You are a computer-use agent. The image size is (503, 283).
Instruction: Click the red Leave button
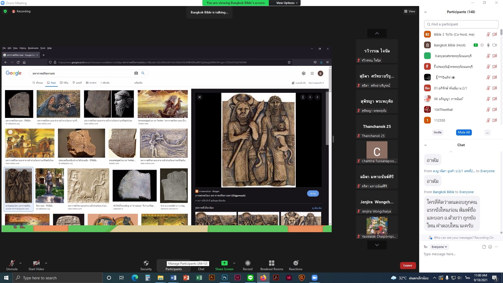(x=408, y=265)
